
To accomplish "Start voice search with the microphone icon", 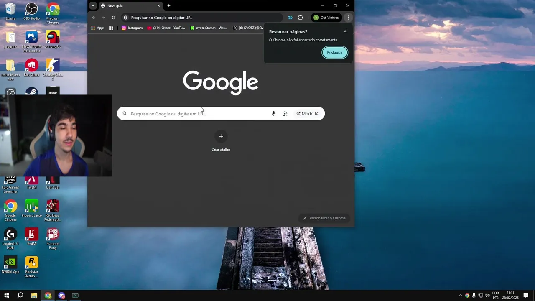I will [x=274, y=114].
